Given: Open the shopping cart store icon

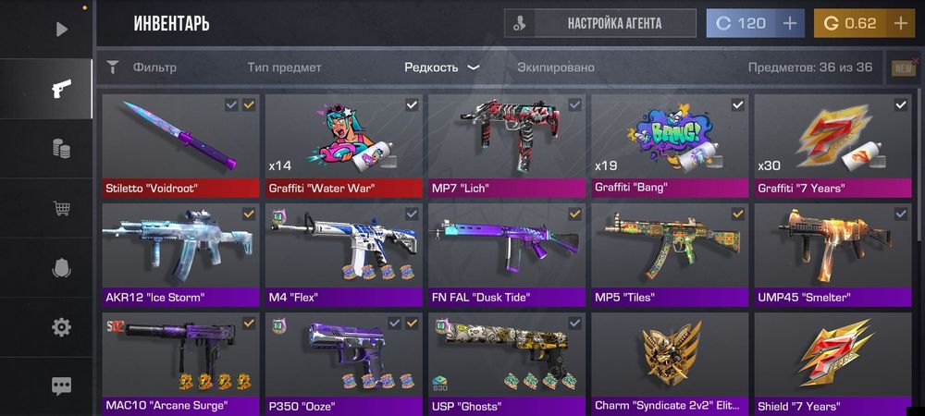Looking at the screenshot, I should (x=61, y=208).
